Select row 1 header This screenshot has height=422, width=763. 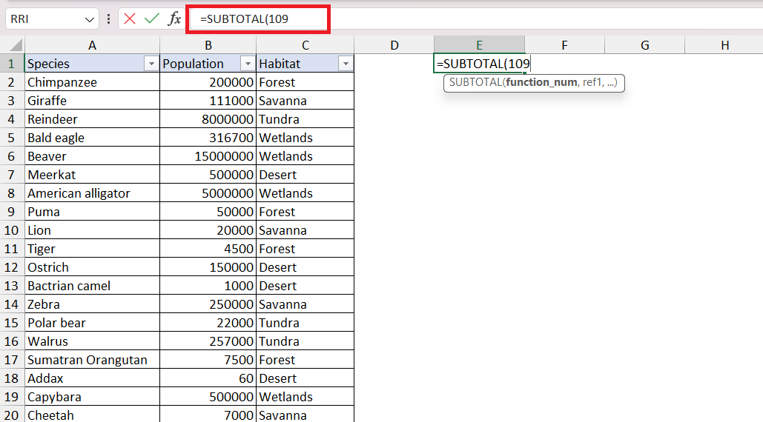(x=12, y=64)
